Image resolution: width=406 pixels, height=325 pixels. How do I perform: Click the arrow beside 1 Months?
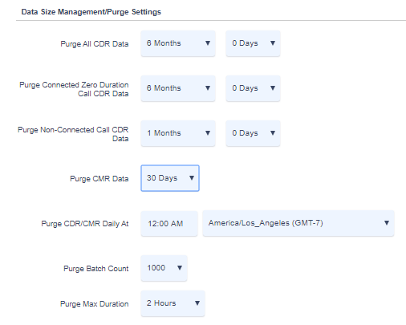click(208, 133)
